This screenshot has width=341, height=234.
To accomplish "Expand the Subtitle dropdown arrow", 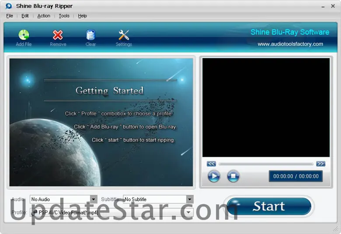I will tap(190, 199).
